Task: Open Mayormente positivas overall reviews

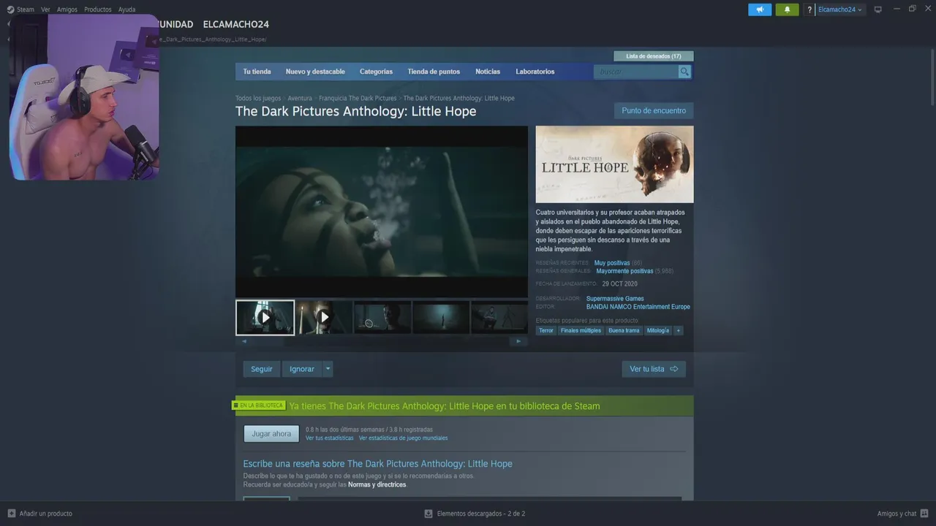Action: pos(624,271)
